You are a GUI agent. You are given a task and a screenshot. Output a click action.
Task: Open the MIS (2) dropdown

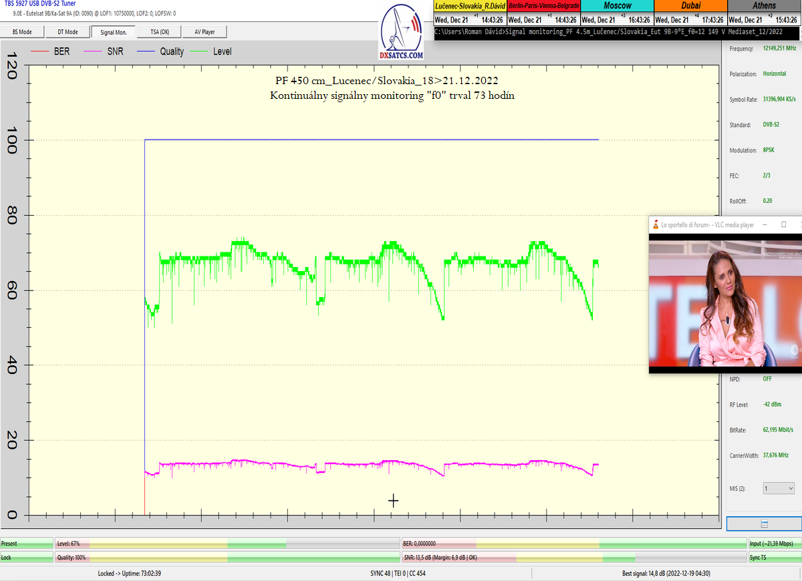(779, 488)
